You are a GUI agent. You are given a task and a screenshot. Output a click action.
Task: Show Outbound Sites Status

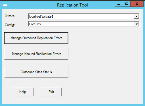36,72
